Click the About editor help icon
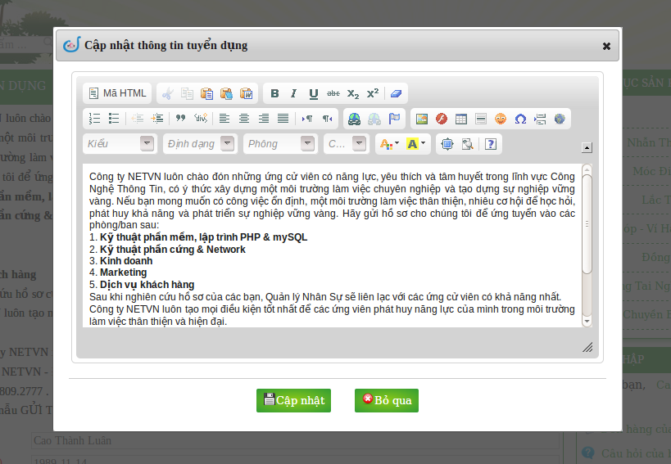Image resolution: width=671 pixels, height=464 pixels. 491,144
